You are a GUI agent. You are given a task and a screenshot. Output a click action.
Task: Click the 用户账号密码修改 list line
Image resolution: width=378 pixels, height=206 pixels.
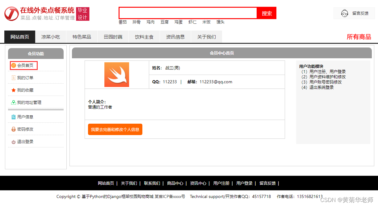[x=321, y=82]
